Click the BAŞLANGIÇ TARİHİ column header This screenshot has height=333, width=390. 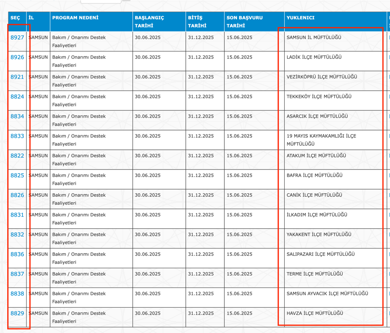[x=149, y=22]
